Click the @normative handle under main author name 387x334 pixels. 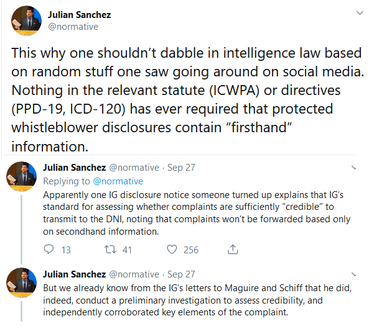pos(73,27)
